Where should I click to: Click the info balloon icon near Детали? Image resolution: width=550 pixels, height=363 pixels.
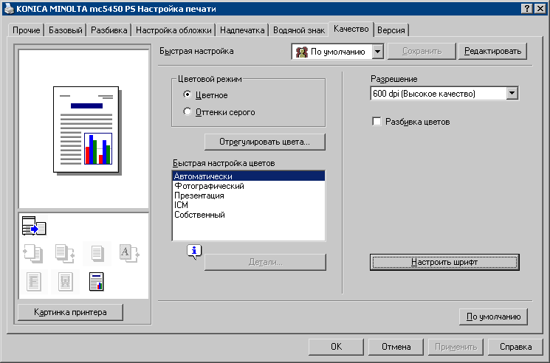tap(194, 252)
